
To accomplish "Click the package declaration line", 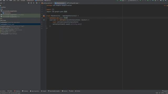I will pos(59,5).
